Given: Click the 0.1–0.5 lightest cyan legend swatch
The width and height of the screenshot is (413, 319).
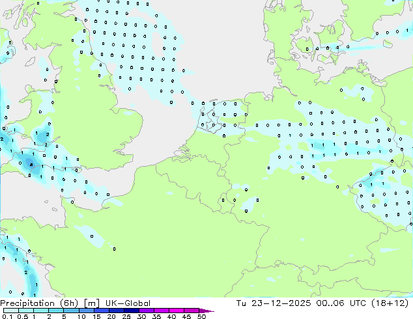Looking at the screenshot, I should point(11,311).
